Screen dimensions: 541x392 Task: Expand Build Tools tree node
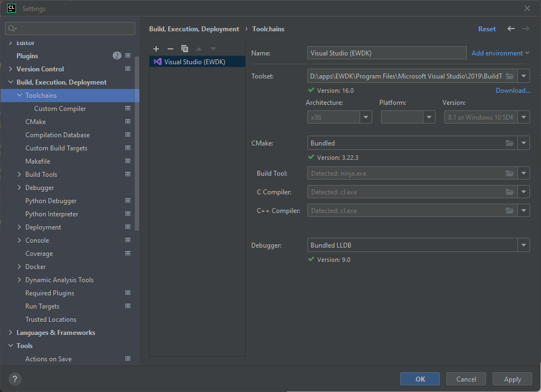click(19, 174)
